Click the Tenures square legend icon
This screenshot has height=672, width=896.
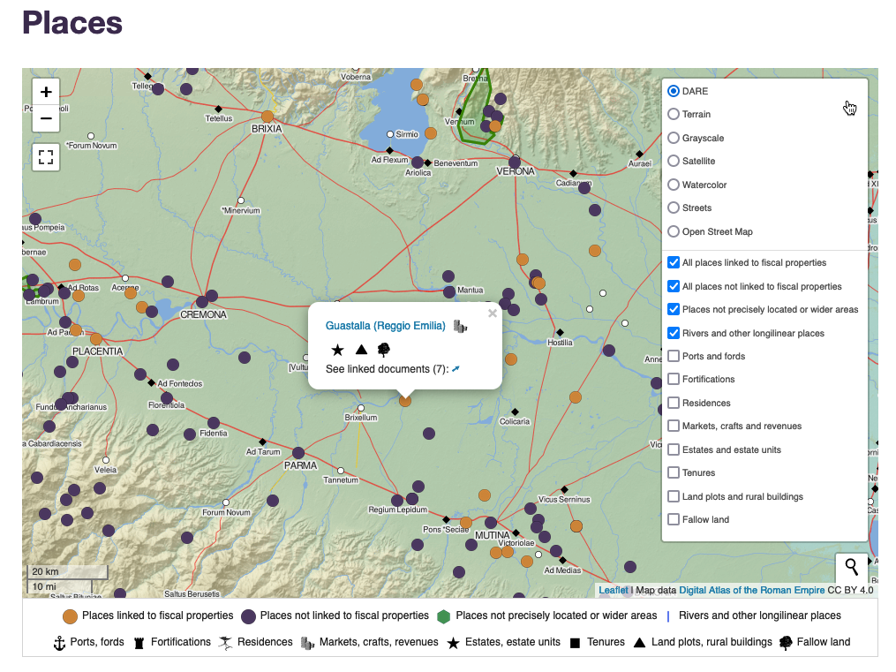pos(576,644)
